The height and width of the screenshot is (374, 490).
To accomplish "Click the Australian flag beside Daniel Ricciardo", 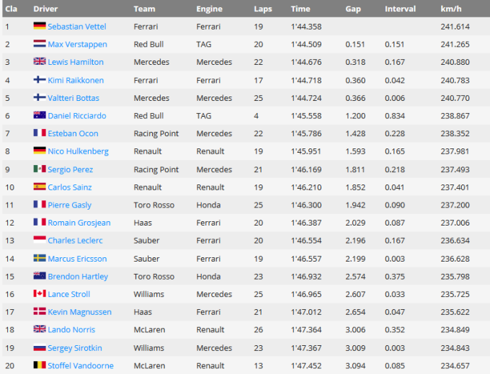I will (39, 115).
